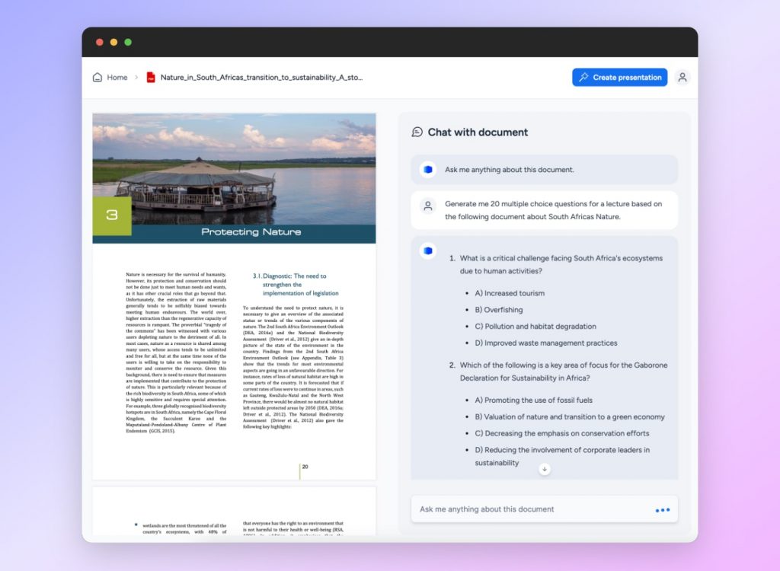Viewport: 780px width, 571px height.
Task: Click the chat bubble icon beside 'Chat with document'
Action: click(417, 132)
